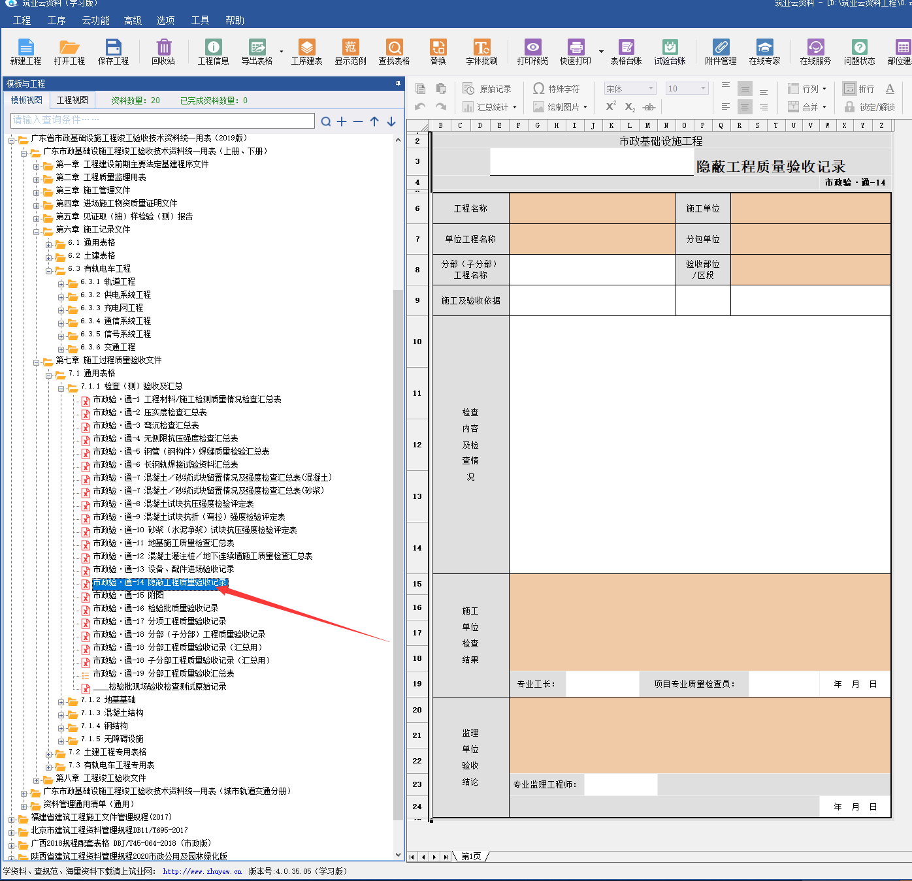Open 打印预览 print preview
The width and height of the screenshot is (912, 881).
pos(533,52)
